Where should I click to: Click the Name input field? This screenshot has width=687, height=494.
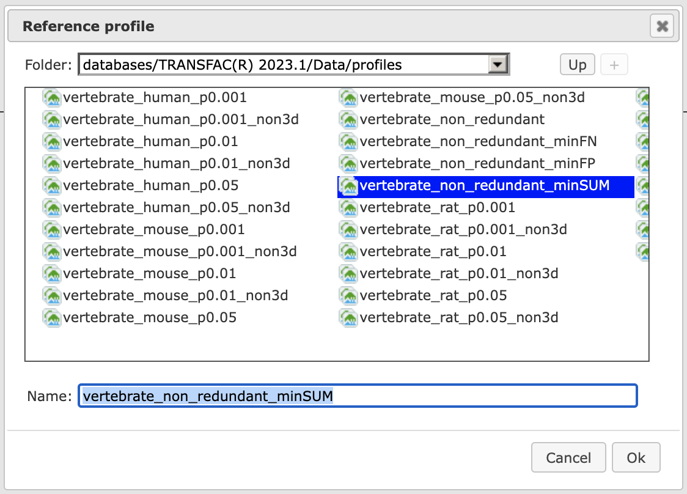coord(358,396)
